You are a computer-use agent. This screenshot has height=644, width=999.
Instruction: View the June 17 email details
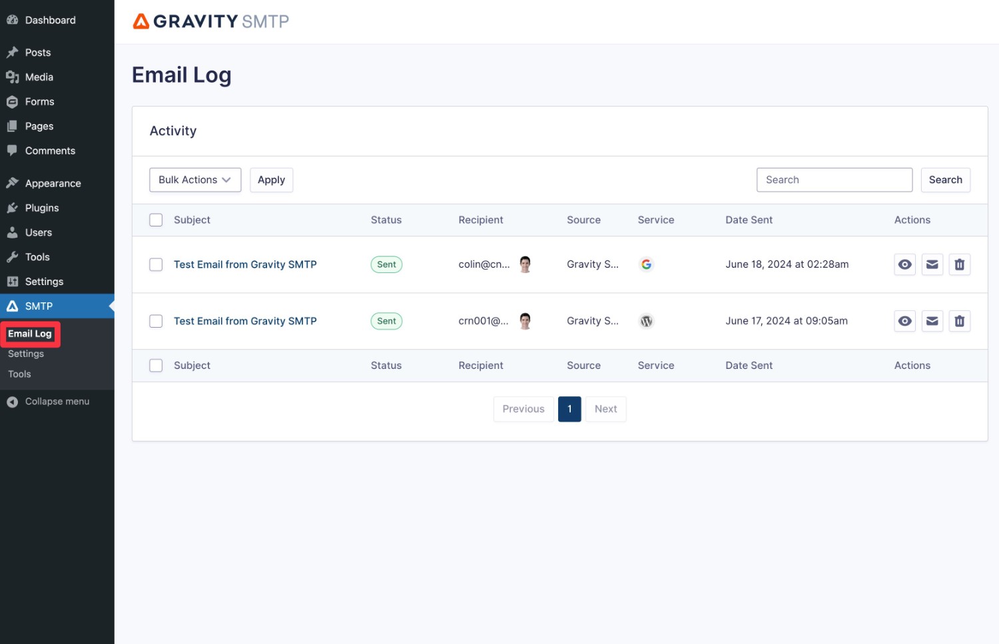904,321
